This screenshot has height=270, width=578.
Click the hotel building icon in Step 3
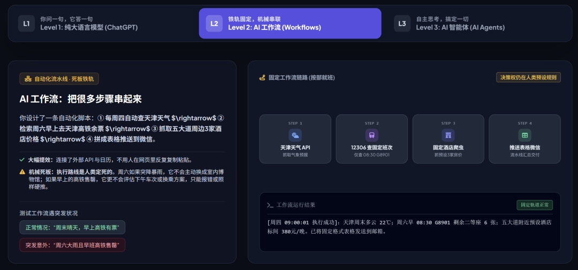[x=448, y=135]
